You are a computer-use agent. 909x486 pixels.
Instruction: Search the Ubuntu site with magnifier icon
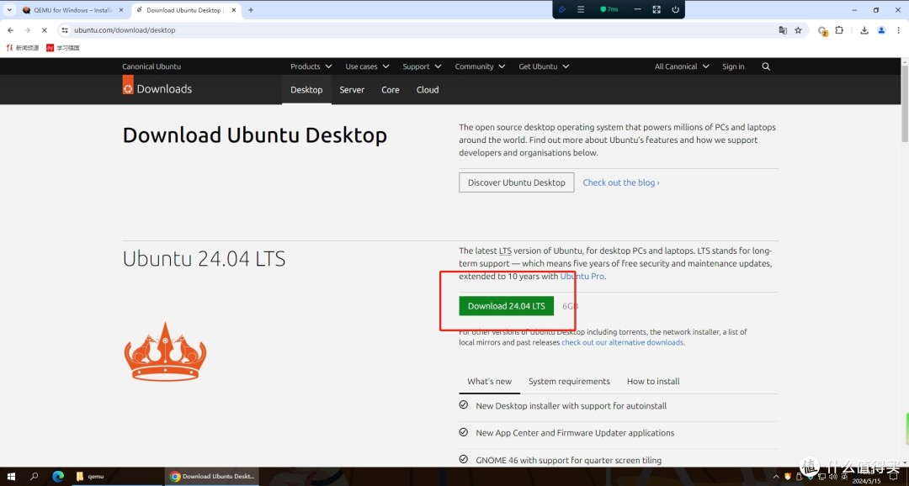[x=766, y=66]
